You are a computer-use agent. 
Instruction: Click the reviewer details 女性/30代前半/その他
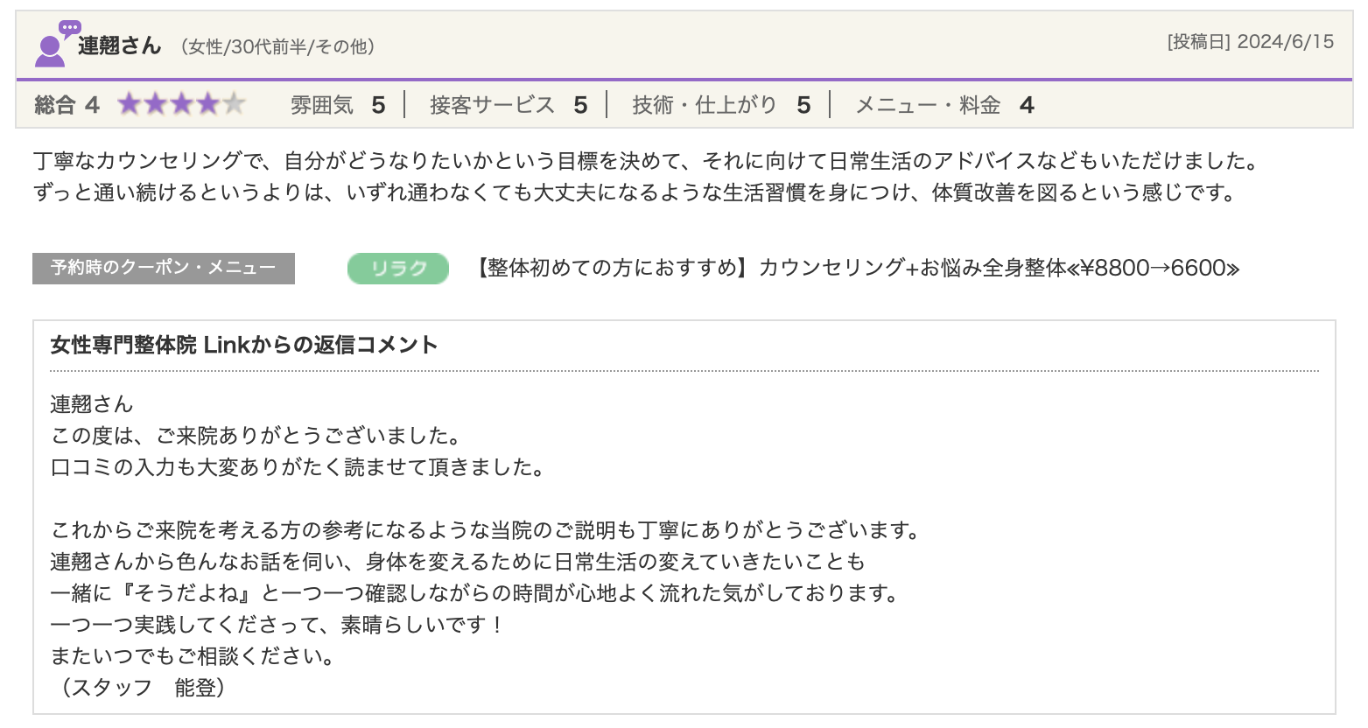tap(278, 47)
